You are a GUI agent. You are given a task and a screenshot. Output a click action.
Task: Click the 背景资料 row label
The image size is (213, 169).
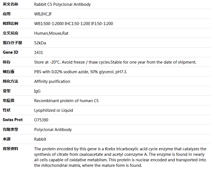click(10, 149)
